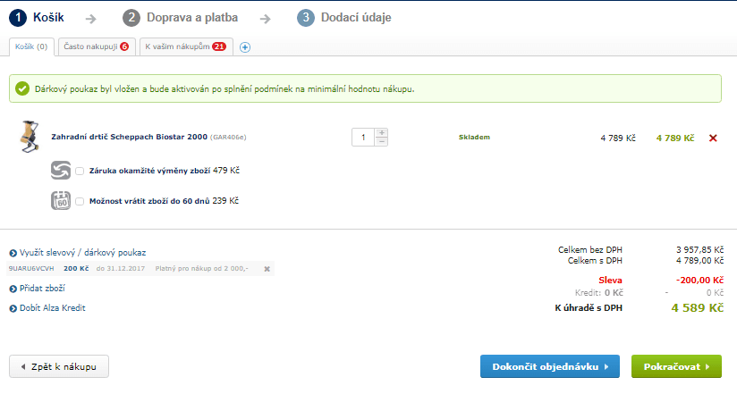Viewport: 737px width, 394px height.
Task: Enable Záruka okamžité výměny zboží checkbox
Action: (80, 171)
